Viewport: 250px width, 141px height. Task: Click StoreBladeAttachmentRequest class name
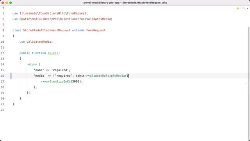point(47,31)
